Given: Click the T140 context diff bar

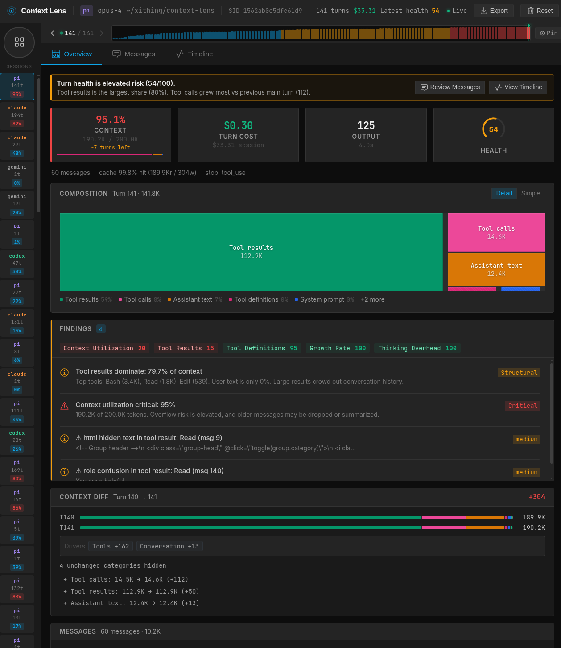Looking at the screenshot, I should coord(296,517).
